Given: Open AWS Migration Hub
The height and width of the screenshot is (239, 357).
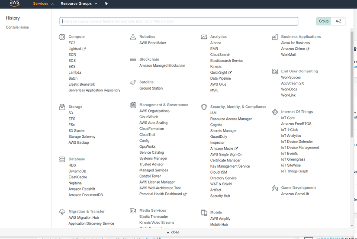Looking at the screenshot, I should point(84,218).
